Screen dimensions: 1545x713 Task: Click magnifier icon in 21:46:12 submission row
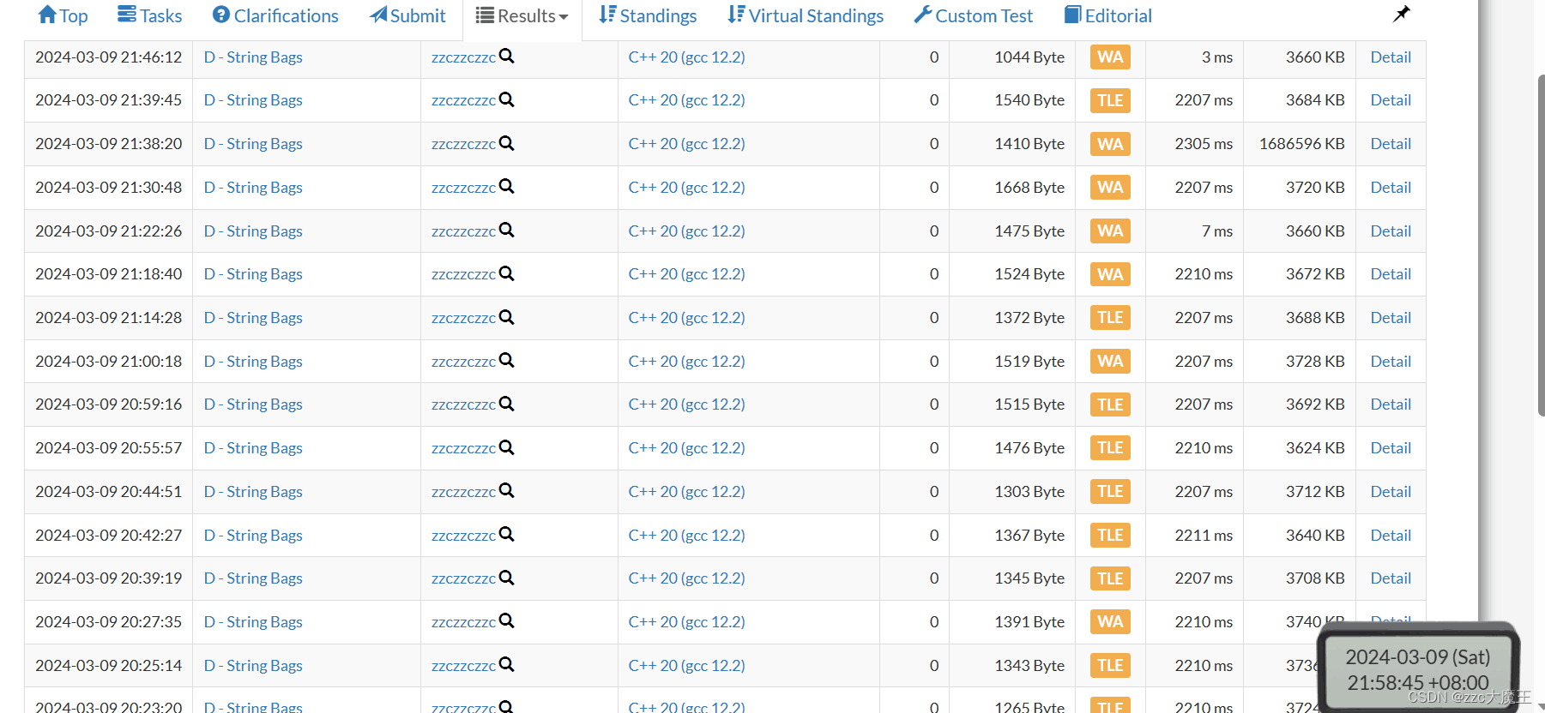507,56
